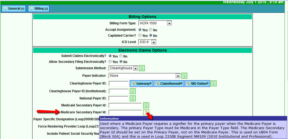Click the Medicaid Secondary Payer Id field

click(125, 105)
